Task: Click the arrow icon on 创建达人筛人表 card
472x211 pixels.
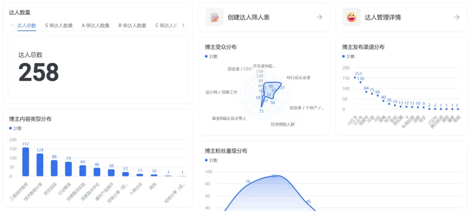Action: (x=319, y=17)
